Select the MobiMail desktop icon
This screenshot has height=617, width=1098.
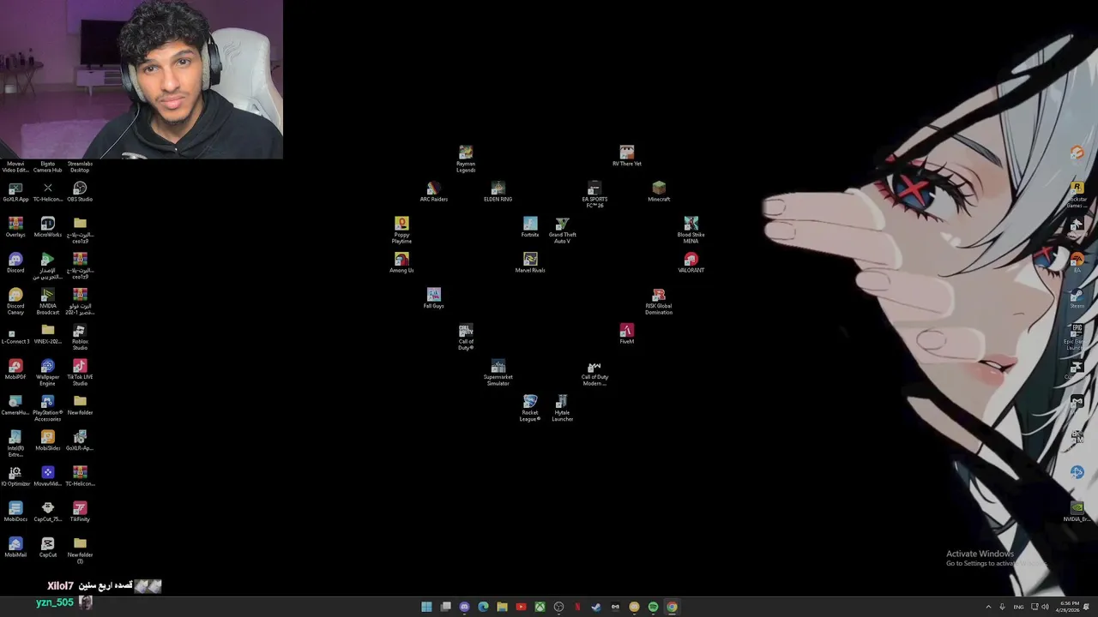point(15,548)
